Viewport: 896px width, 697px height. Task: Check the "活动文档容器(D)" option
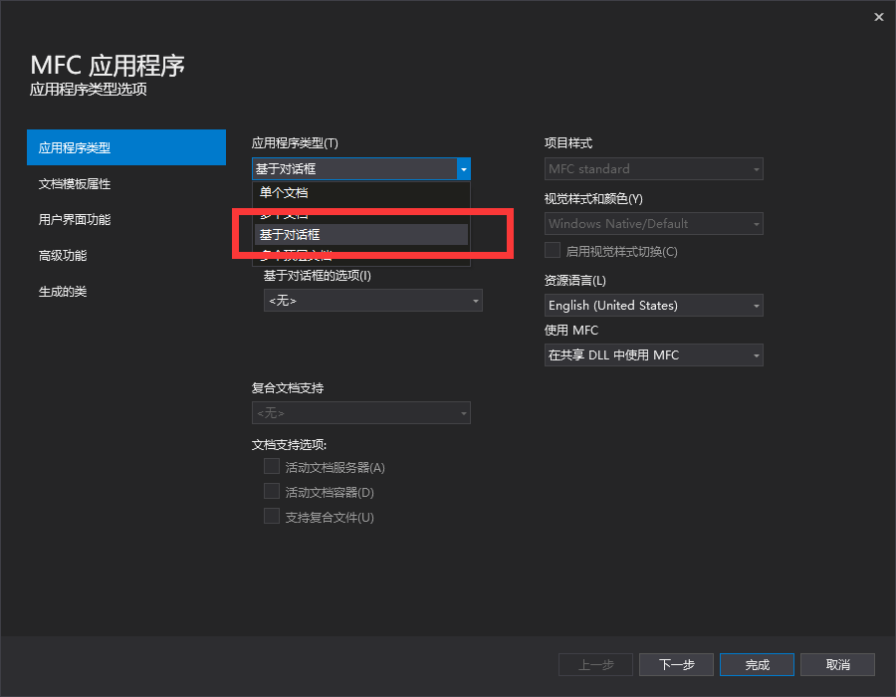click(272, 491)
